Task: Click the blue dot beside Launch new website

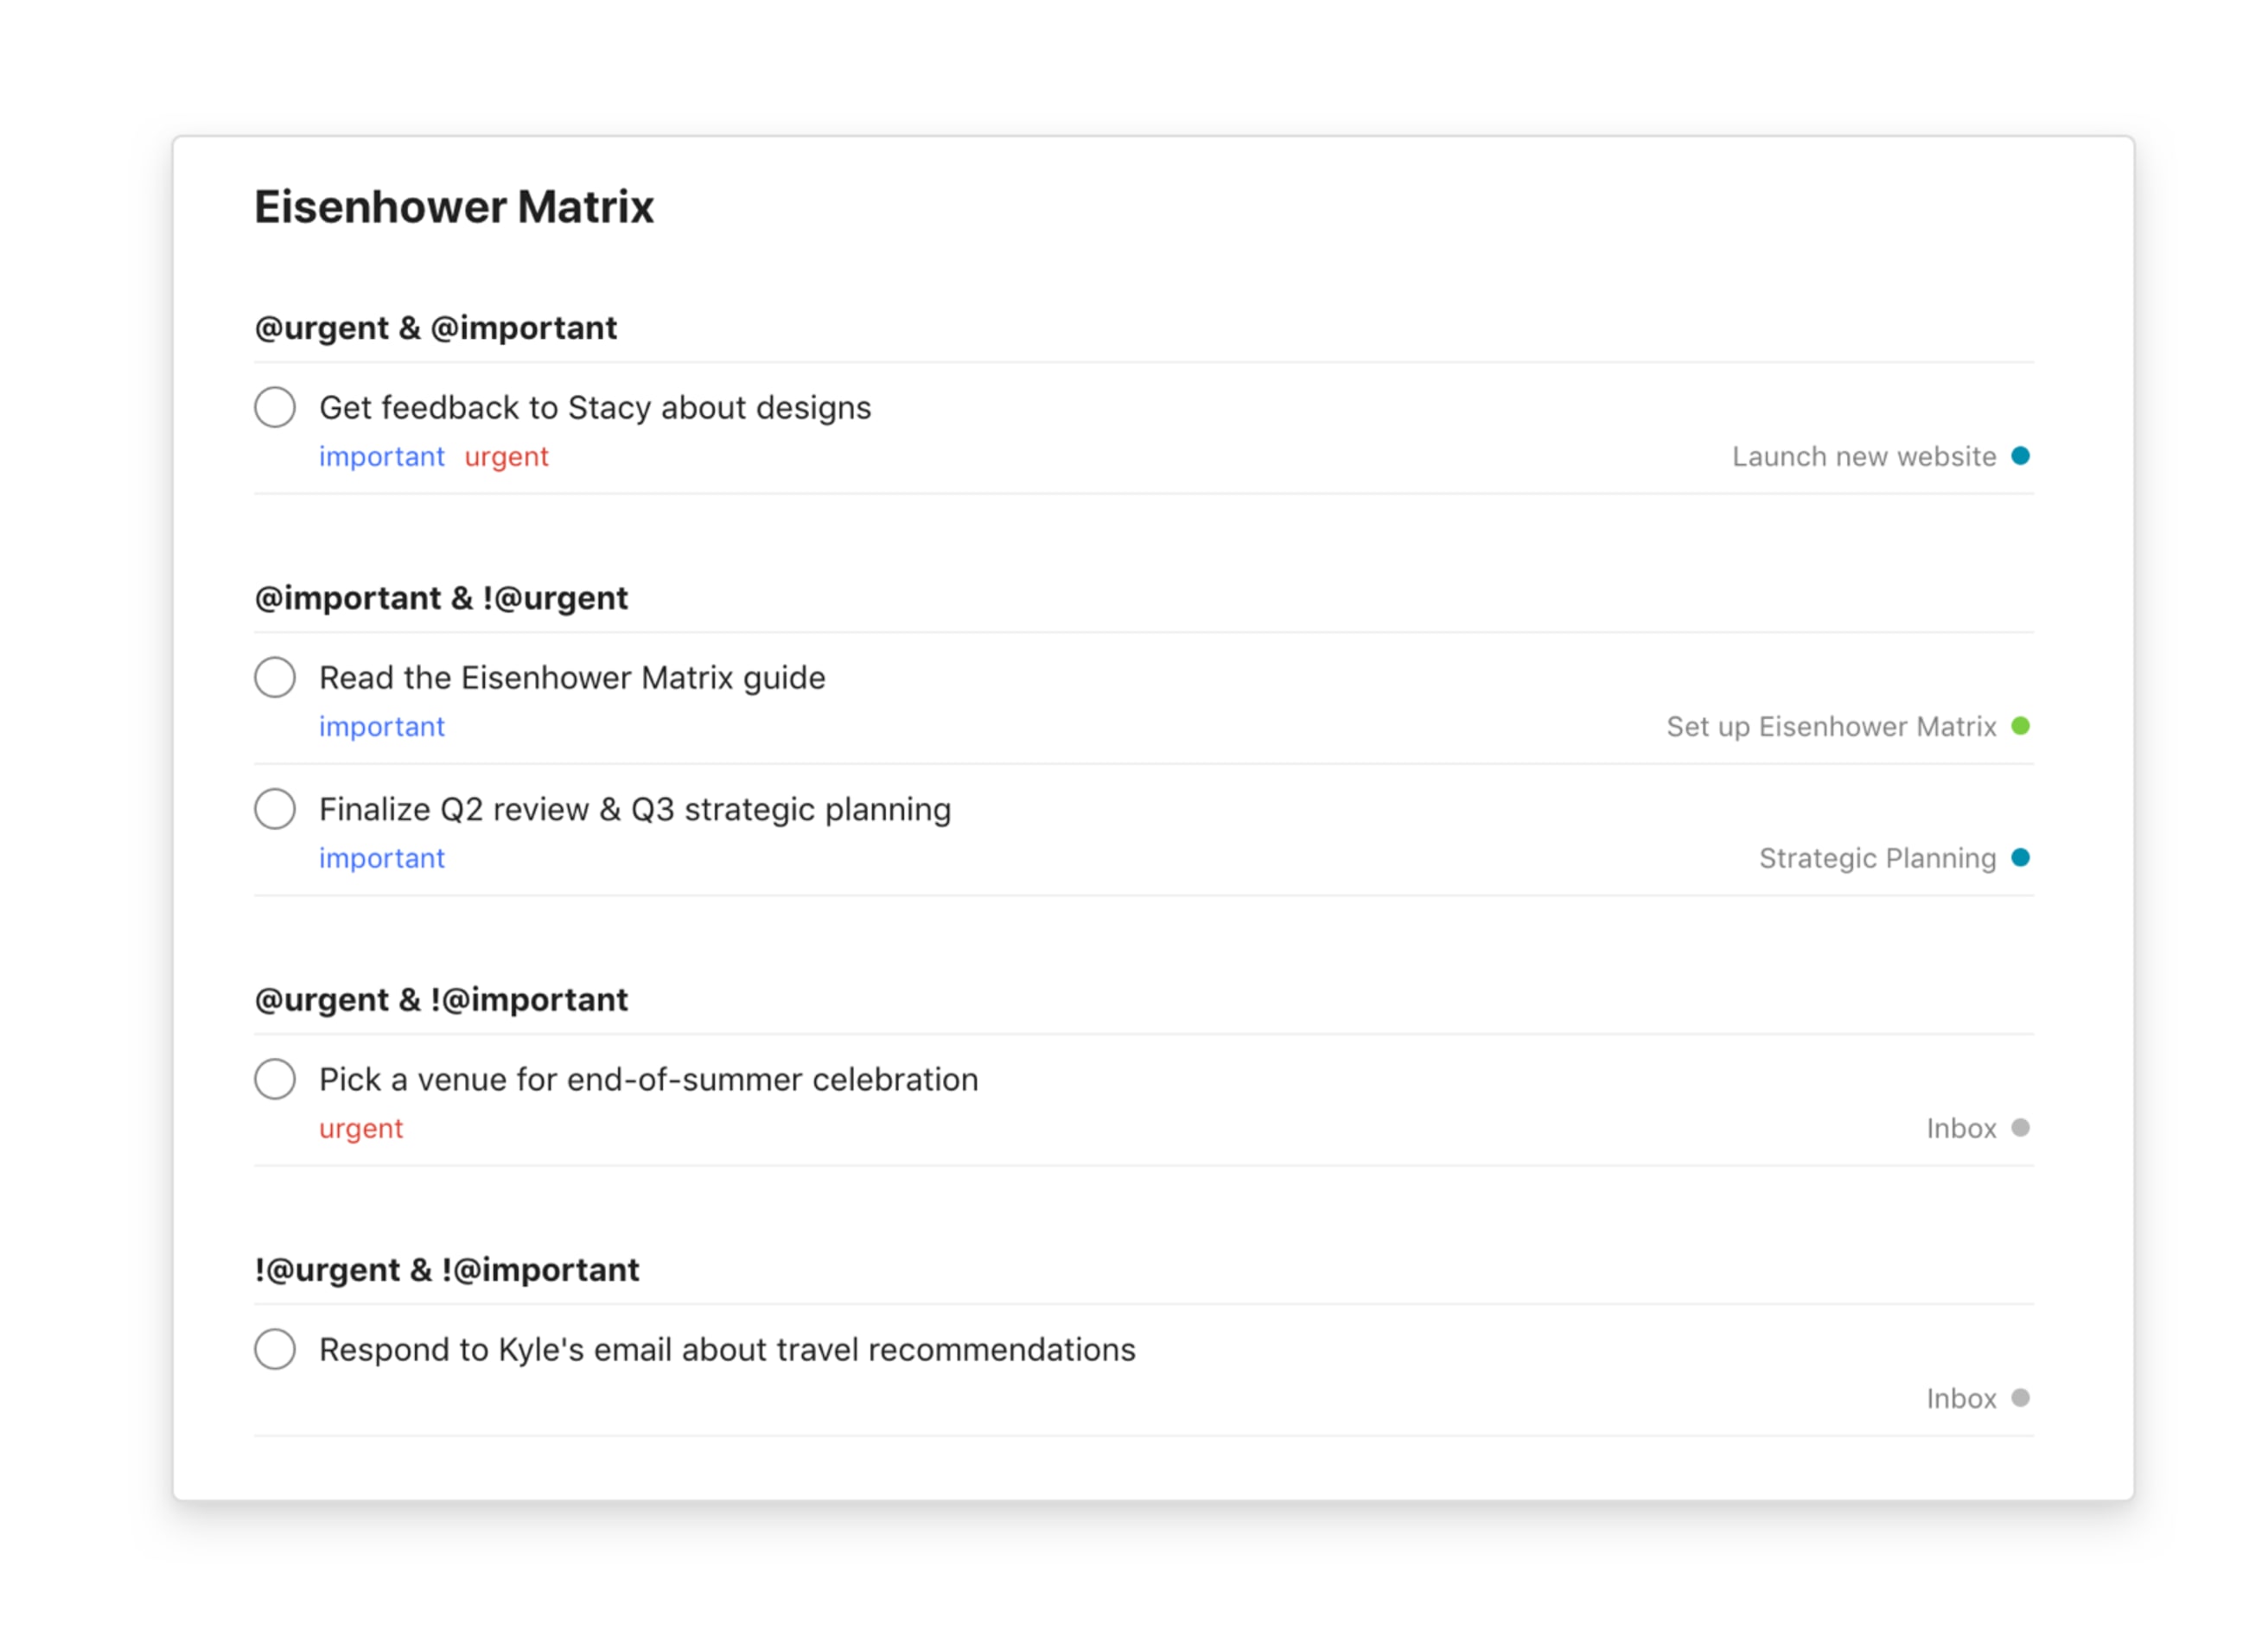Action: pos(2020,456)
